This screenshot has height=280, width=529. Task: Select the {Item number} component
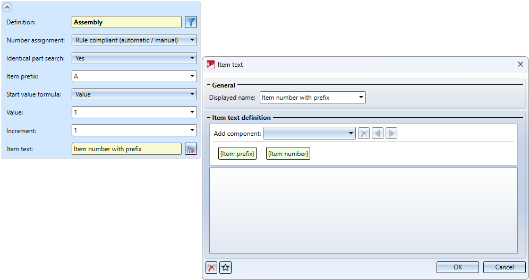coord(288,153)
